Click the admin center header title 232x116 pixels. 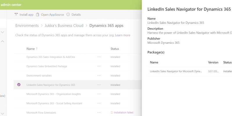point(11,5)
